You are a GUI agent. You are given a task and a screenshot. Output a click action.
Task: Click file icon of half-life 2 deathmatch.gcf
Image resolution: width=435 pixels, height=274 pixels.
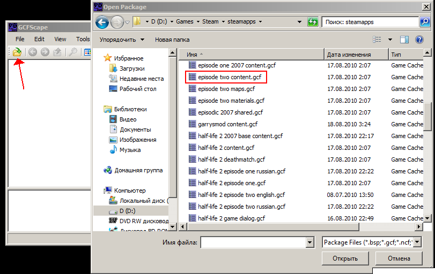(192, 159)
